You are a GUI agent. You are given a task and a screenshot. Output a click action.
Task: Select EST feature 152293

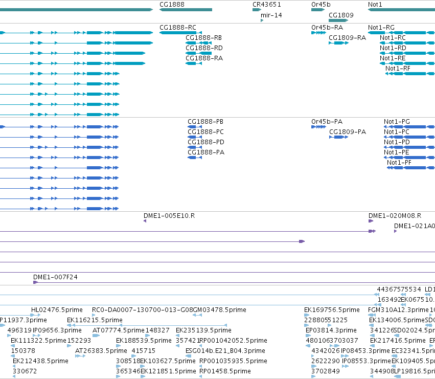coord(69,346)
